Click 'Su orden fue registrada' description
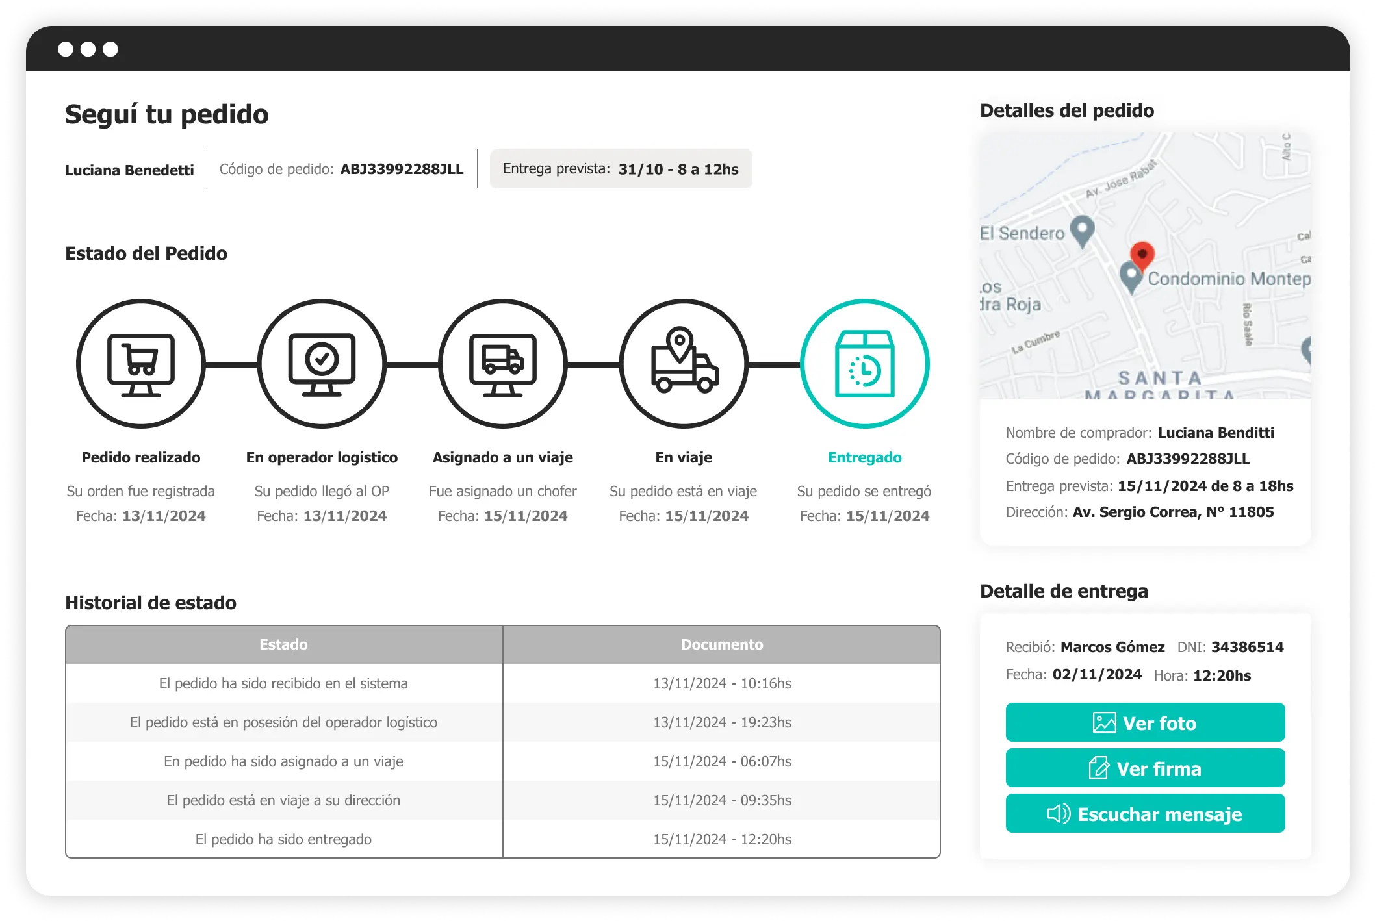 141,491
